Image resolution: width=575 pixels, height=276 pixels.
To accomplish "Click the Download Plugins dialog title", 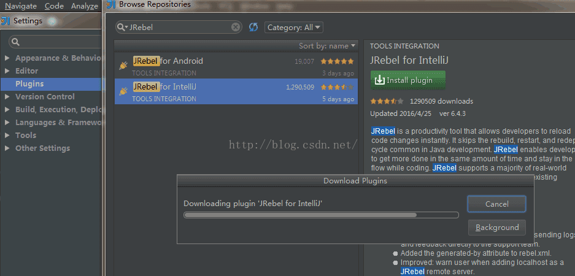I will (355, 181).
